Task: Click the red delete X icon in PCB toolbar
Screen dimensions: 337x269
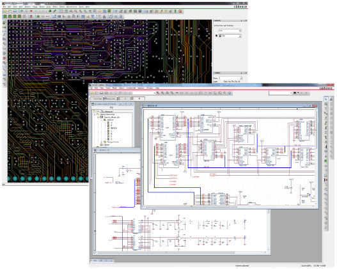Action: point(31,11)
